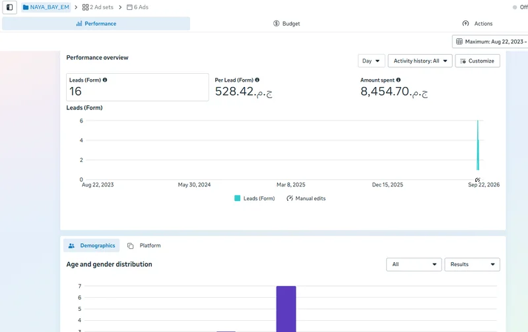Click the ads window icon
This screenshot has width=528, height=332.
[x=129, y=7]
